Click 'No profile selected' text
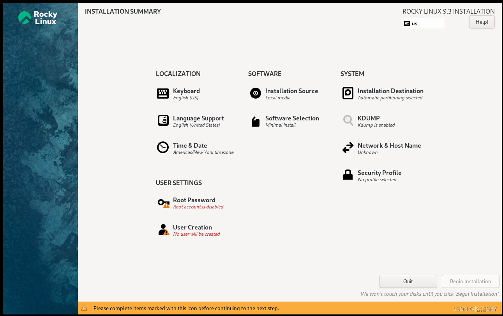The width and height of the screenshot is (503, 316). pos(377,180)
